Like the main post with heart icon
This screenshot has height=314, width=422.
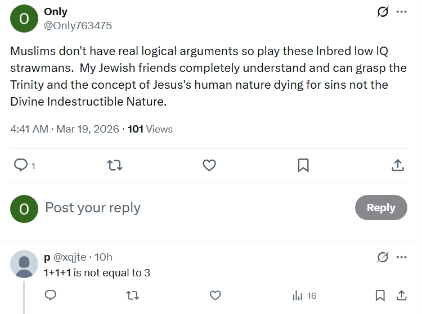(209, 165)
